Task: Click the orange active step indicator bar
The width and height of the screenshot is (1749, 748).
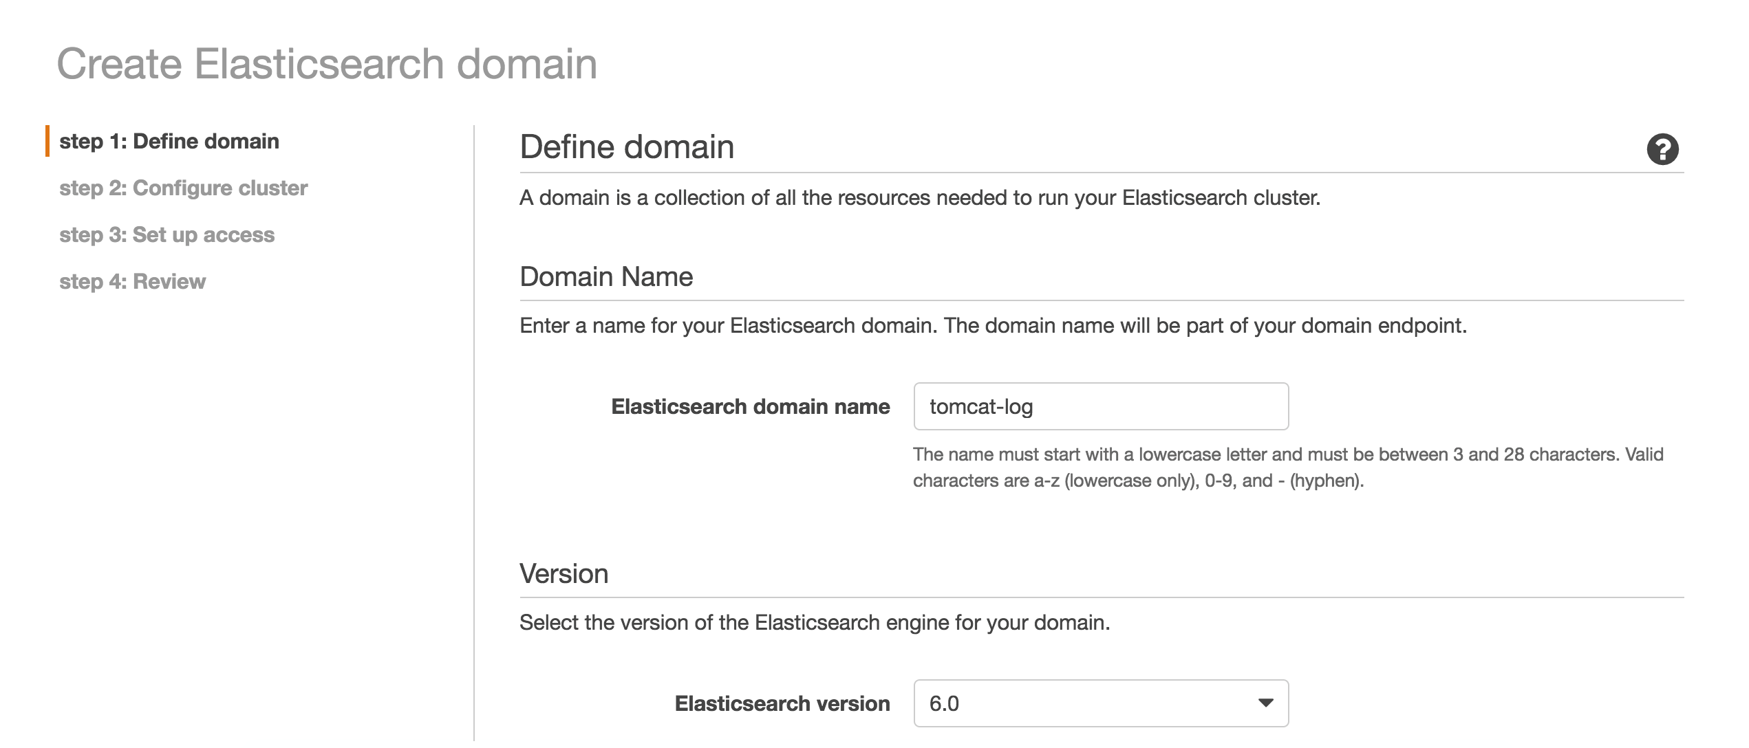Action: pyautogui.click(x=47, y=141)
